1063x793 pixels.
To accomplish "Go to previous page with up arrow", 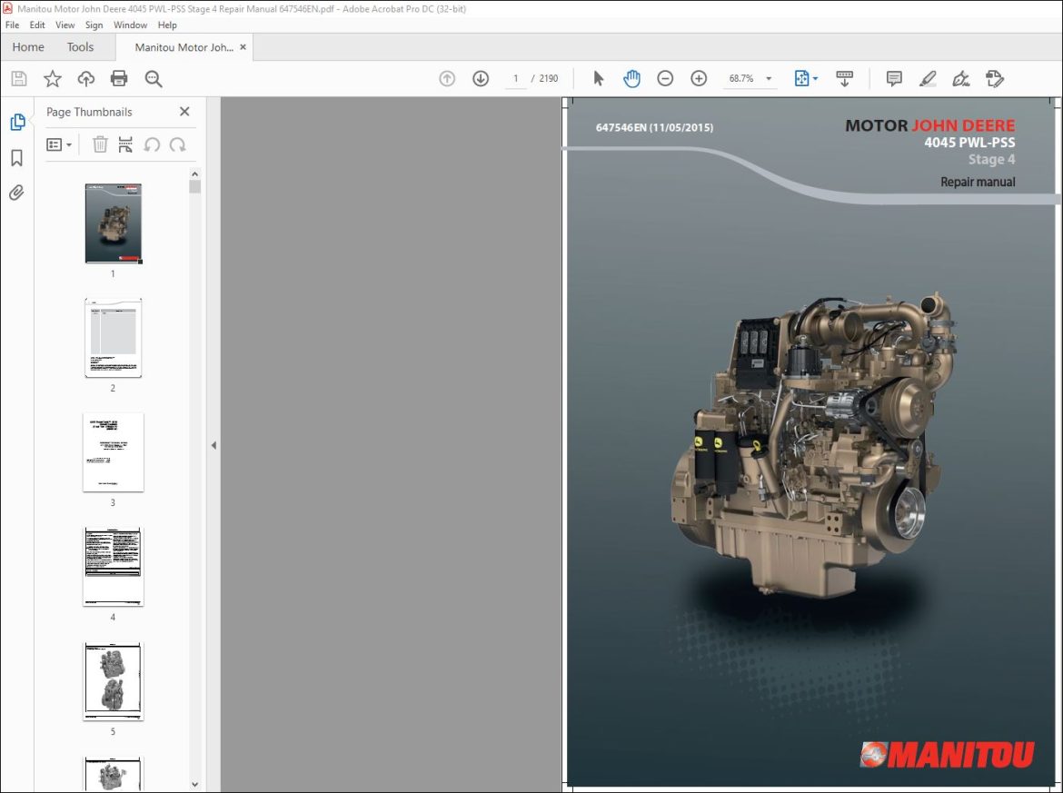I will 447,79.
